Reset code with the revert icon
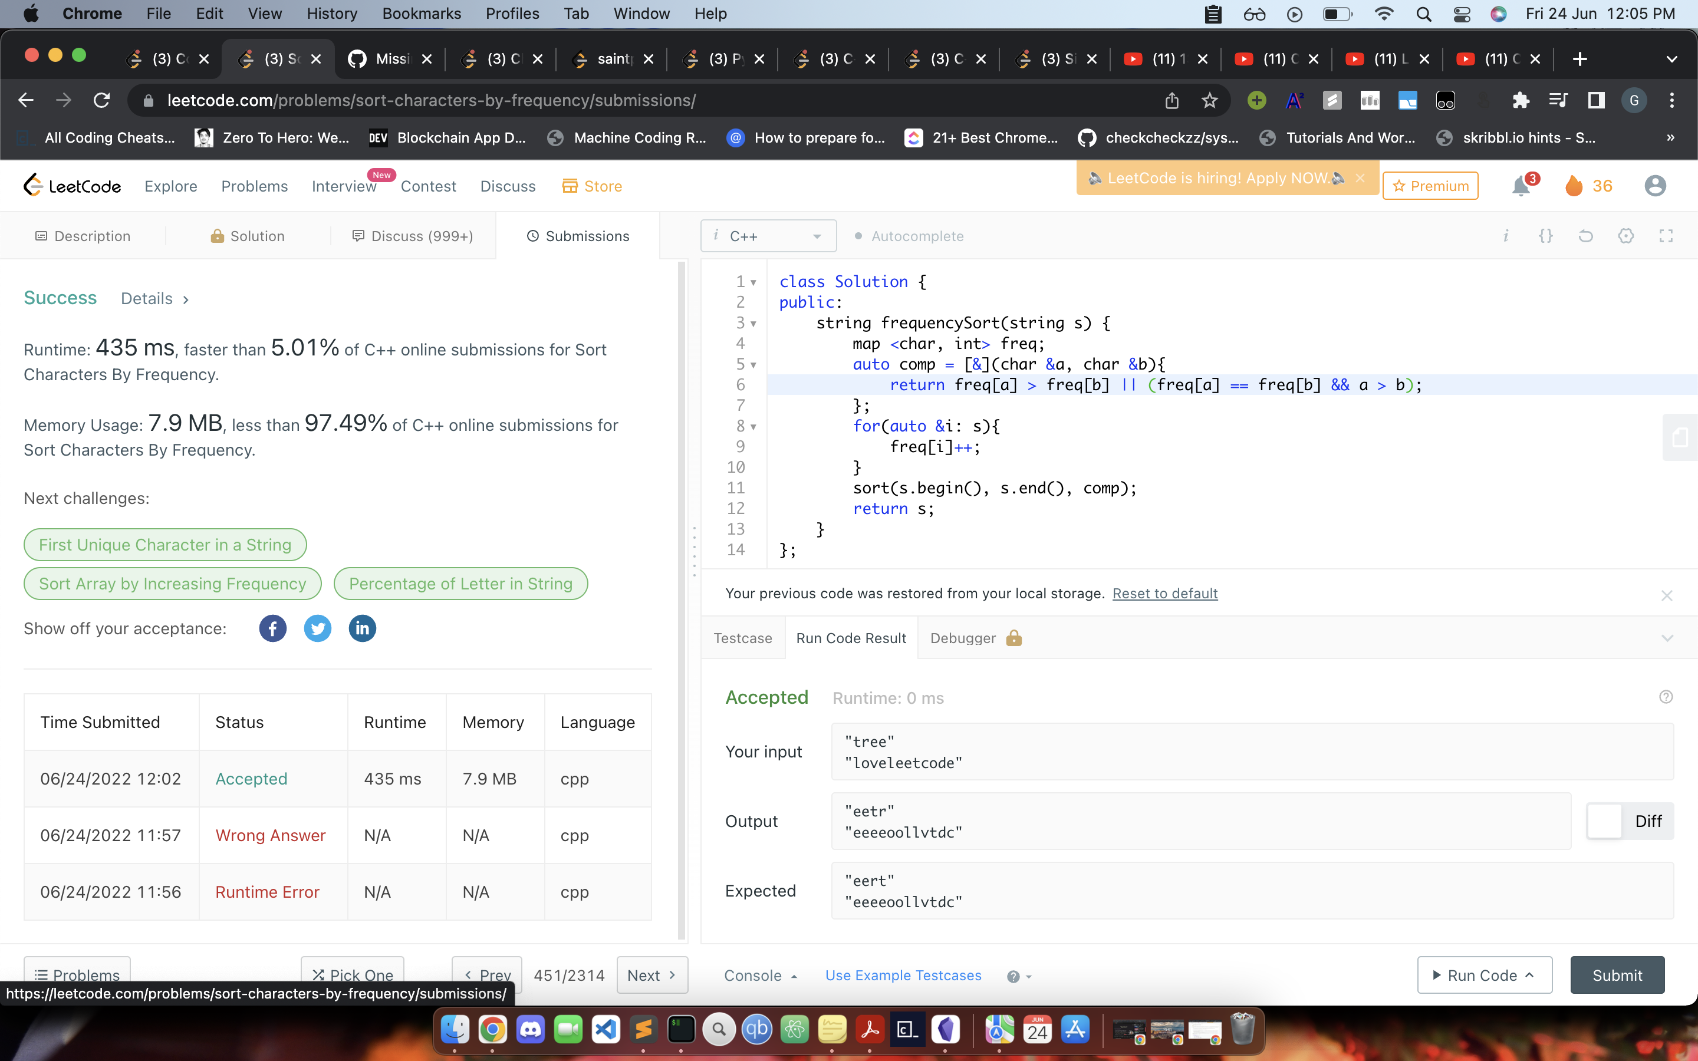The width and height of the screenshot is (1698, 1061). click(x=1585, y=236)
